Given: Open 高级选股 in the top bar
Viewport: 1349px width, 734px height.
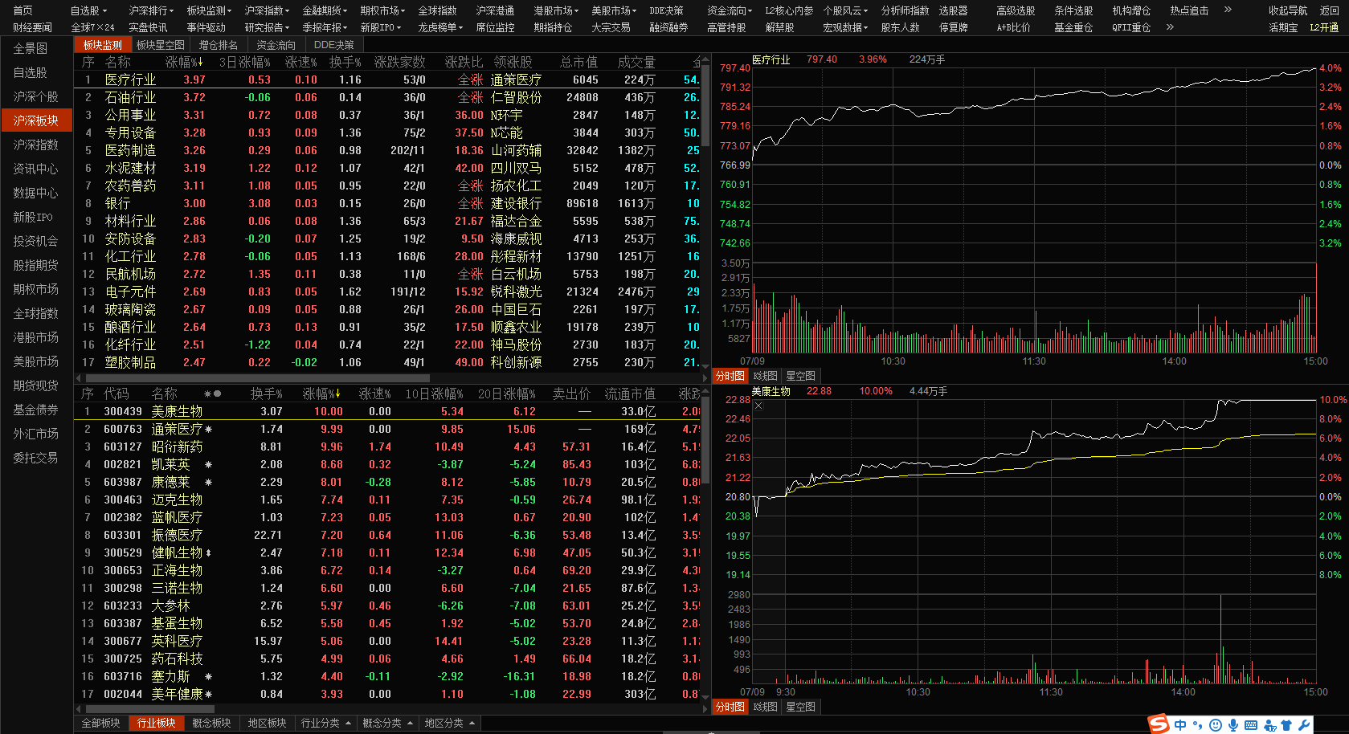Looking at the screenshot, I should pyautogui.click(x=1016, y=10).
